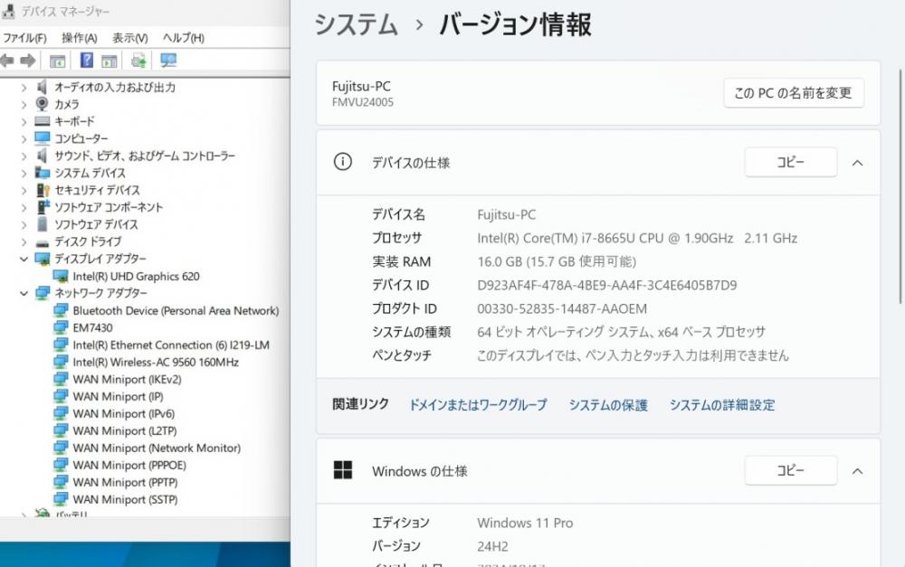Click the キーボード keyboard category icon

(43, 121)
